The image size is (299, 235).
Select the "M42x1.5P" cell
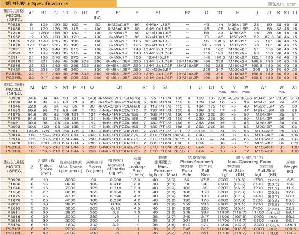238,29
